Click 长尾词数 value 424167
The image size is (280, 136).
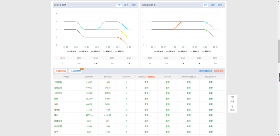click(x=108, y=115)
